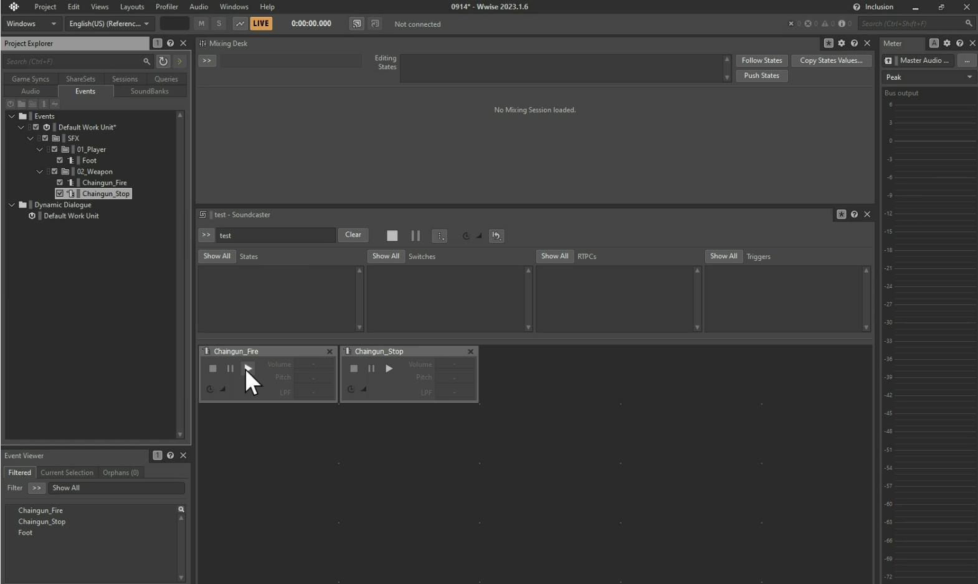Viewport: 978px width, 584px height.
Task: Collapse the SFX folder
Action: click(31, 138)
